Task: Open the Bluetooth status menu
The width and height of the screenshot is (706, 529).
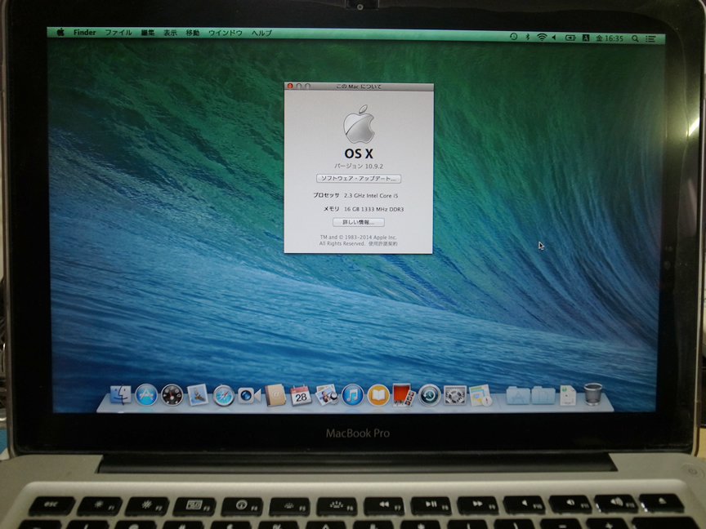Action: (x=528, y=38)
